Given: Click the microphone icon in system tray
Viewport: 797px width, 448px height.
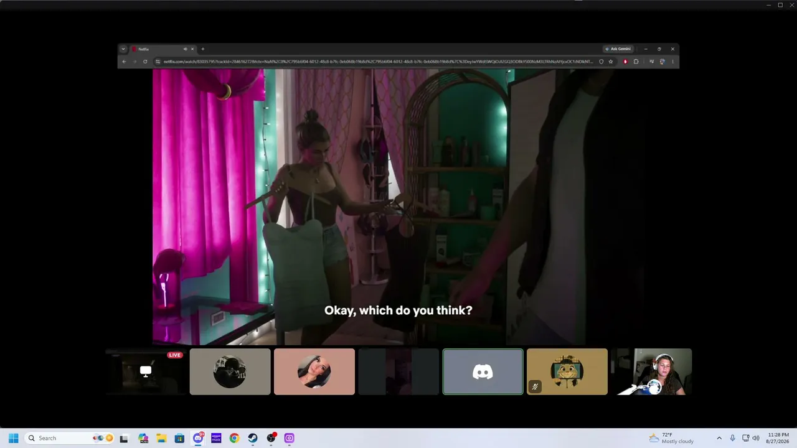Looking at the screenshot, I should pyautogui.click(x=732, y=438).
